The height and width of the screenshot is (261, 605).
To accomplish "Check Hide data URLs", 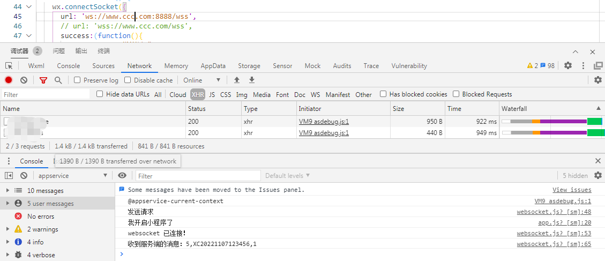I will point(100,94).
